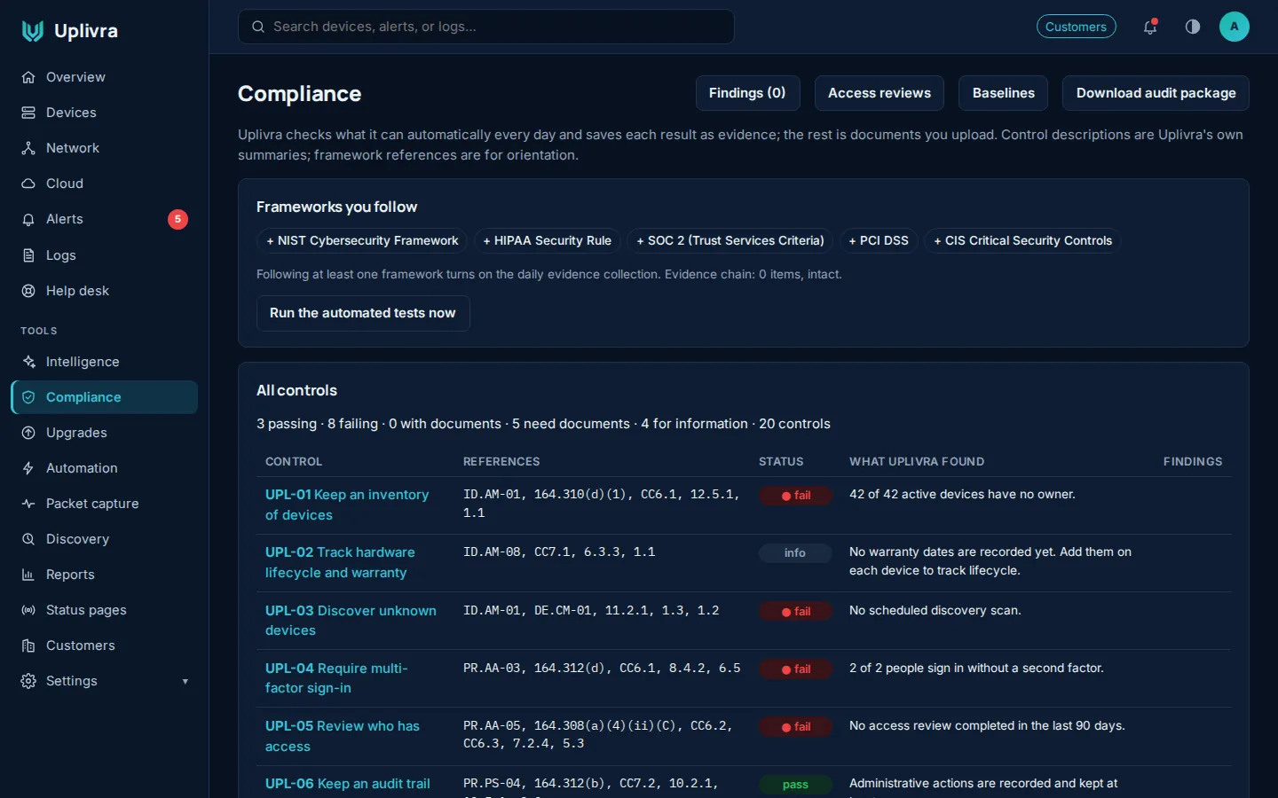Open UPL-02 Track hardware lifecycle control
Screen dimensions: 1278x798
coord(340,562)
